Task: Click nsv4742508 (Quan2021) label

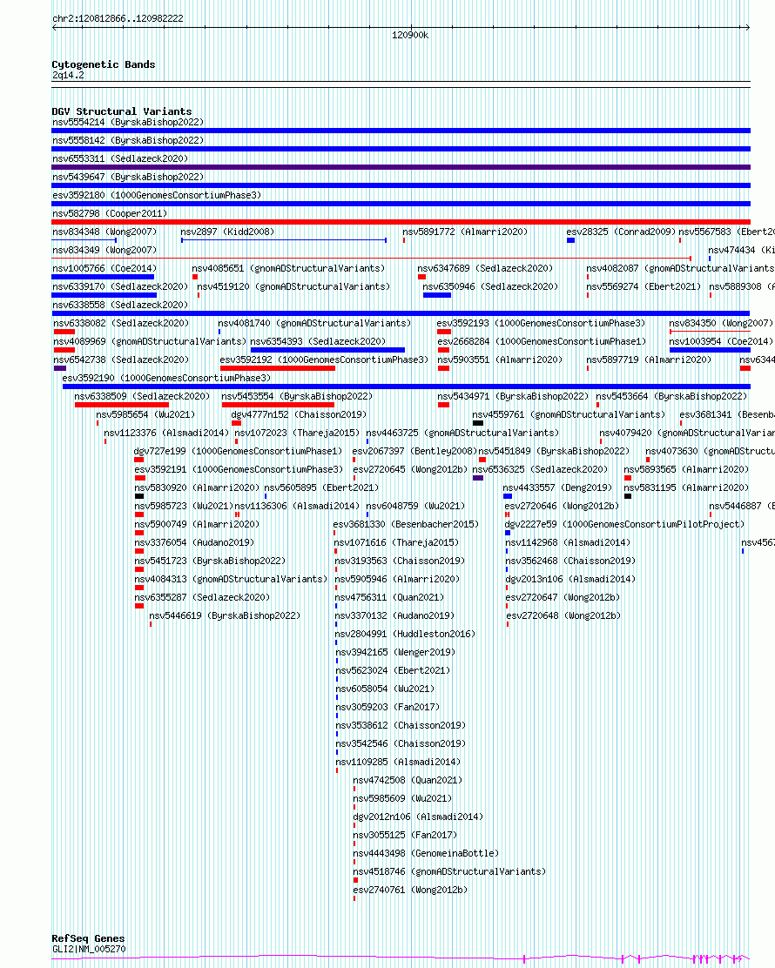Action: click(x=408, y=780)
